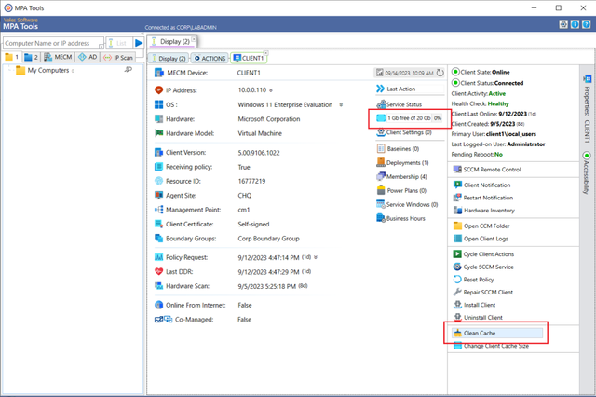596x397 pixels.
Task: Open Client Logs
Action: tap(481, 239)
